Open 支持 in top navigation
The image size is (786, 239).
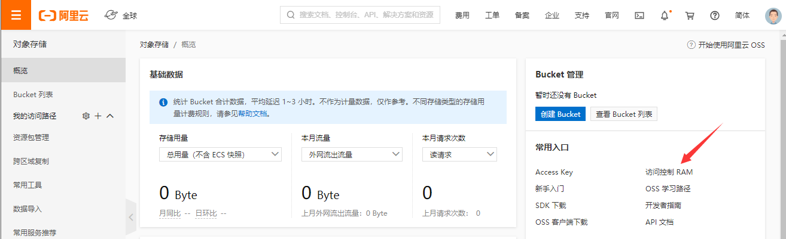582,15
